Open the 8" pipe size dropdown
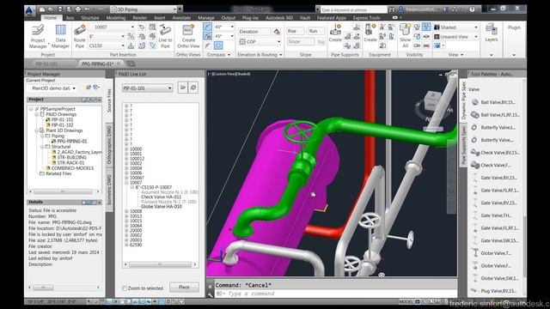The image size is (550, 309). (x=123, y=36)
